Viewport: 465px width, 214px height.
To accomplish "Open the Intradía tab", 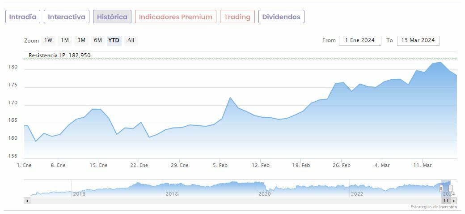I will tap(23, 17).
